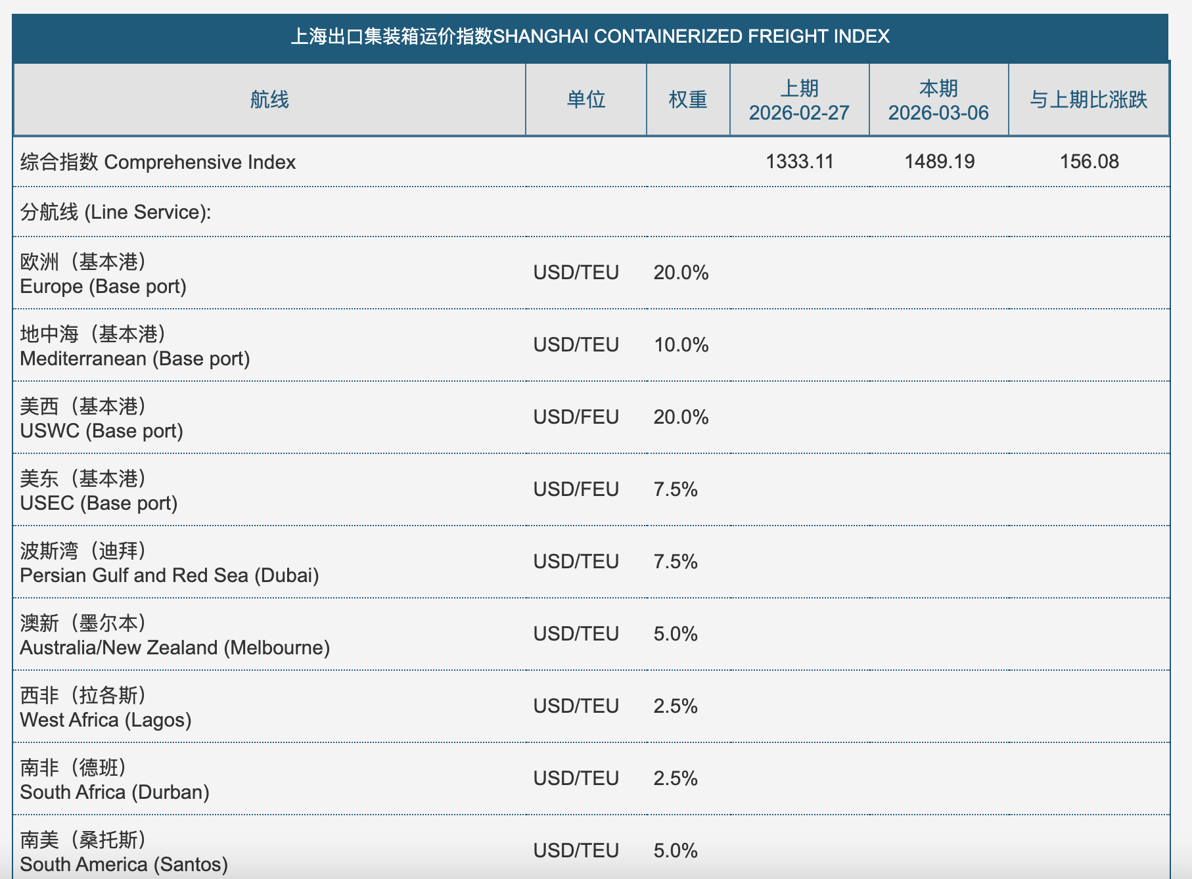The width and height of the screenshot is (1192, 879).
Task: Select the previous index value 1333.11
Action: (x=799, y=162)
